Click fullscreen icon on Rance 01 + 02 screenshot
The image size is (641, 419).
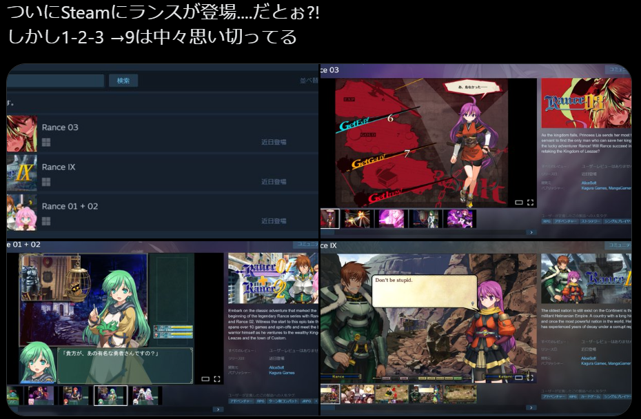click(x=217, y=379)
